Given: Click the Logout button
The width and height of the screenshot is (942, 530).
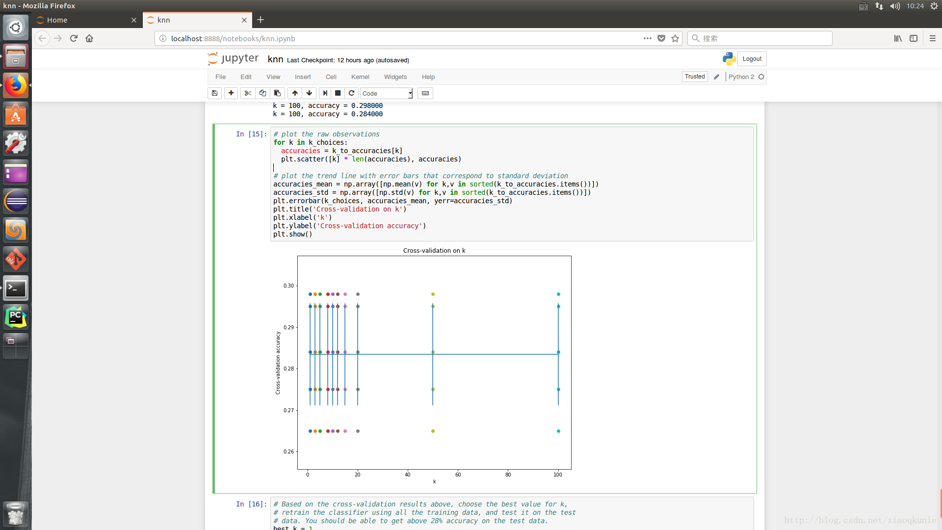Looking at the screenshot, I should 752,59.
